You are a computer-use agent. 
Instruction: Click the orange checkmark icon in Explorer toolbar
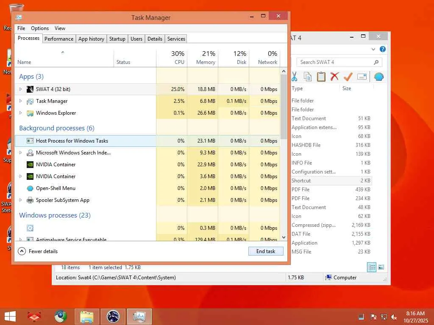[348, 77]
